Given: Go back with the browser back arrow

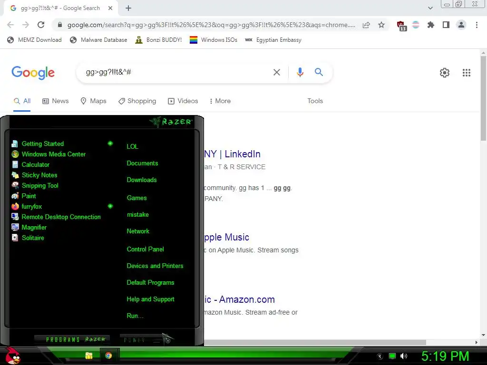Looking at the screenshot, I should point(10,25).
